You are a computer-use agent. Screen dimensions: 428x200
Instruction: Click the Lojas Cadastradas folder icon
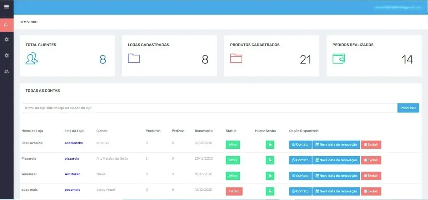pyautogui.click(x=134, y=58)
